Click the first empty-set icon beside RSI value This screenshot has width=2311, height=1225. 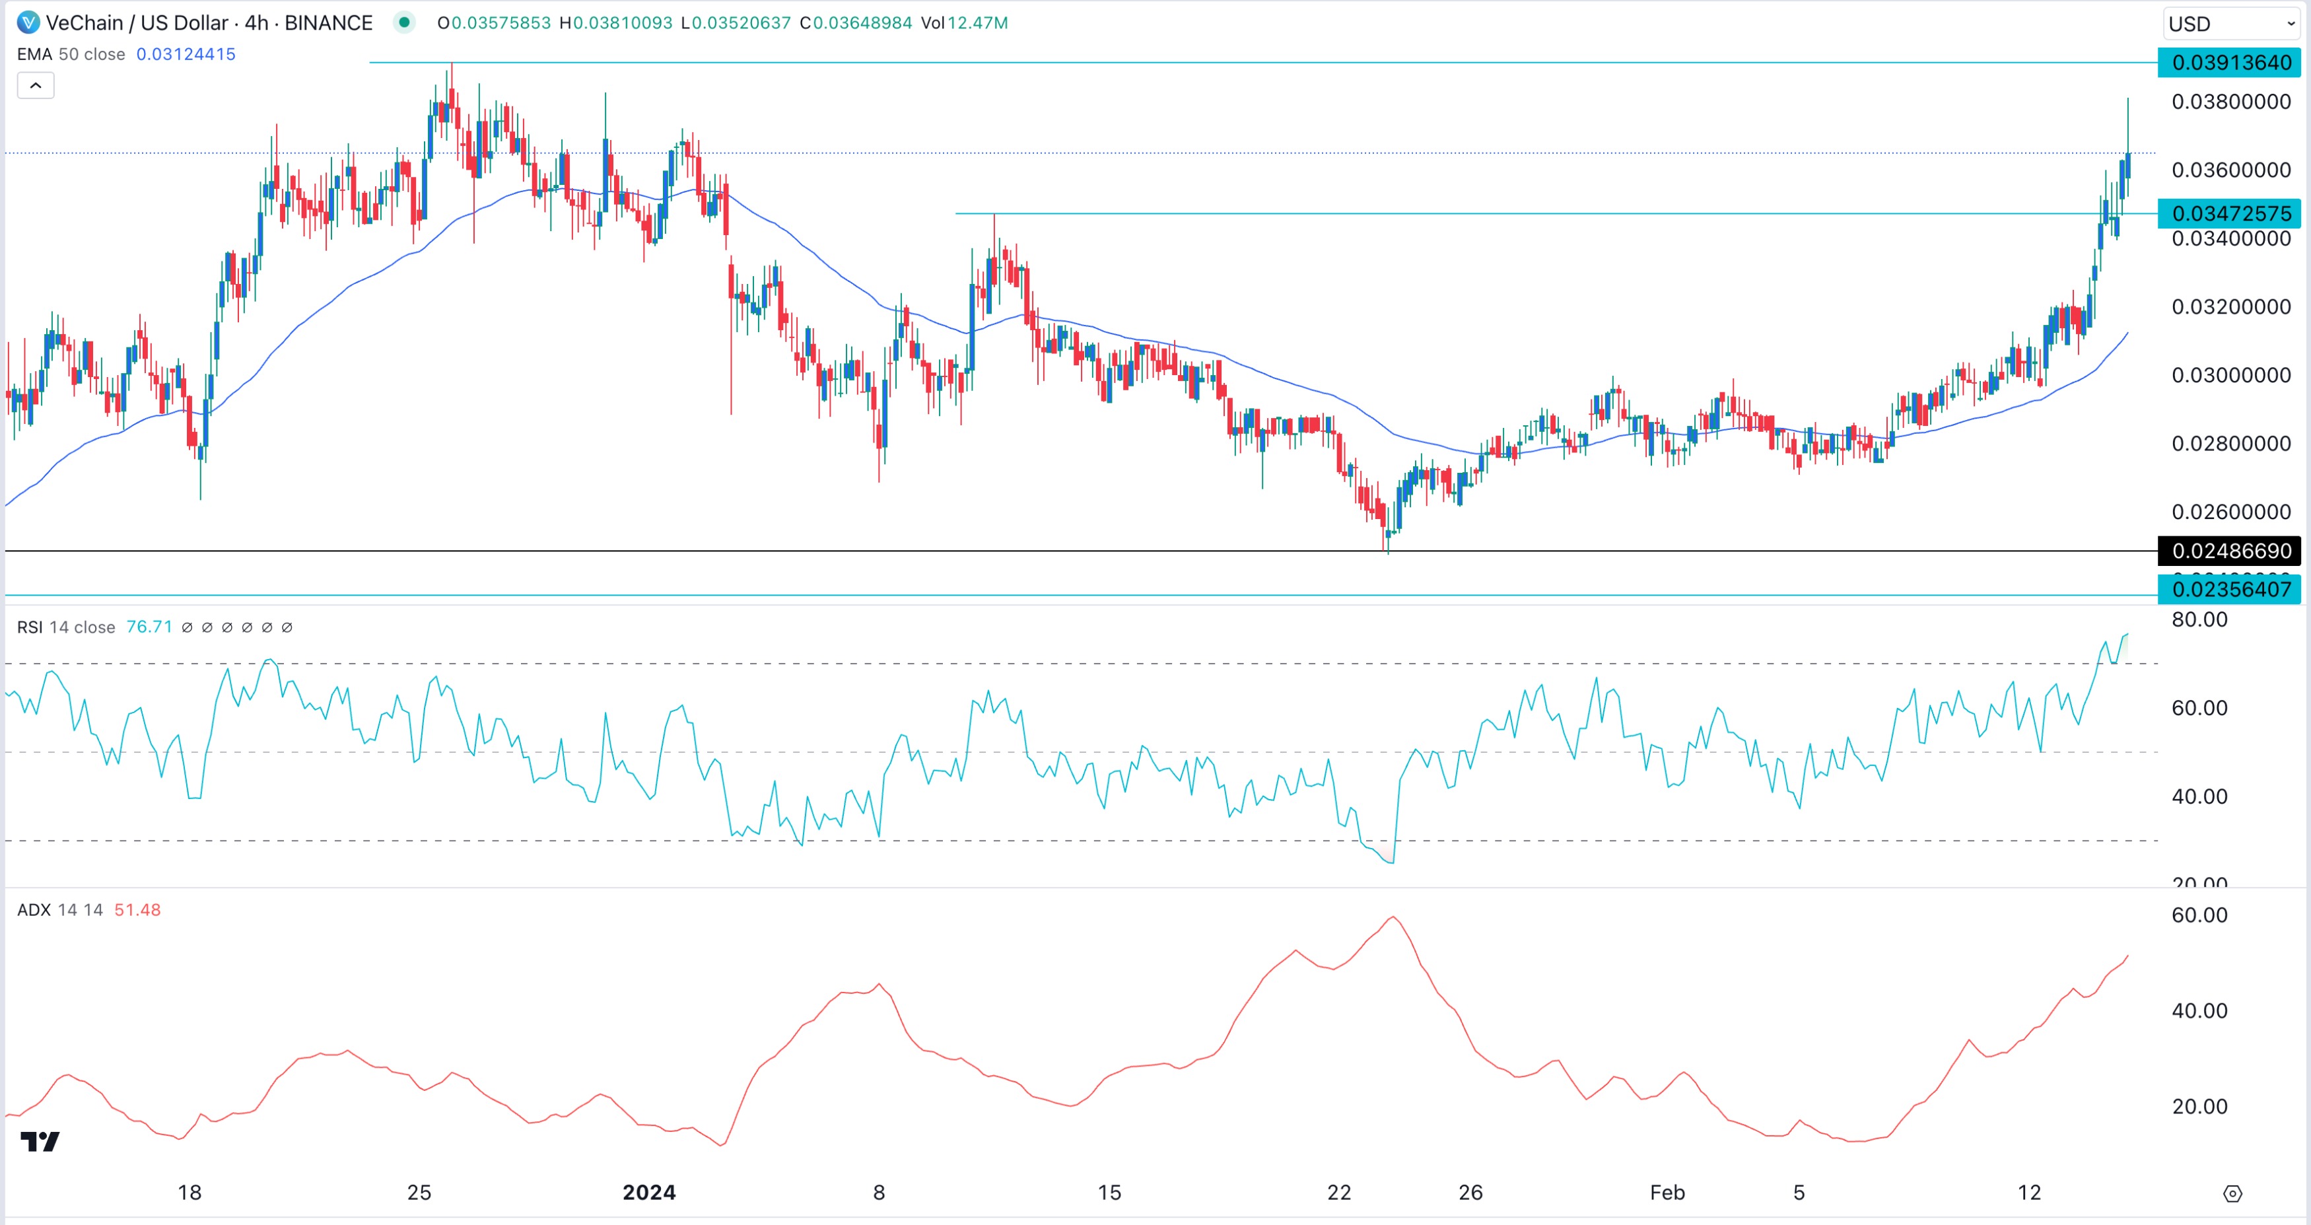(x=188, y=627)
